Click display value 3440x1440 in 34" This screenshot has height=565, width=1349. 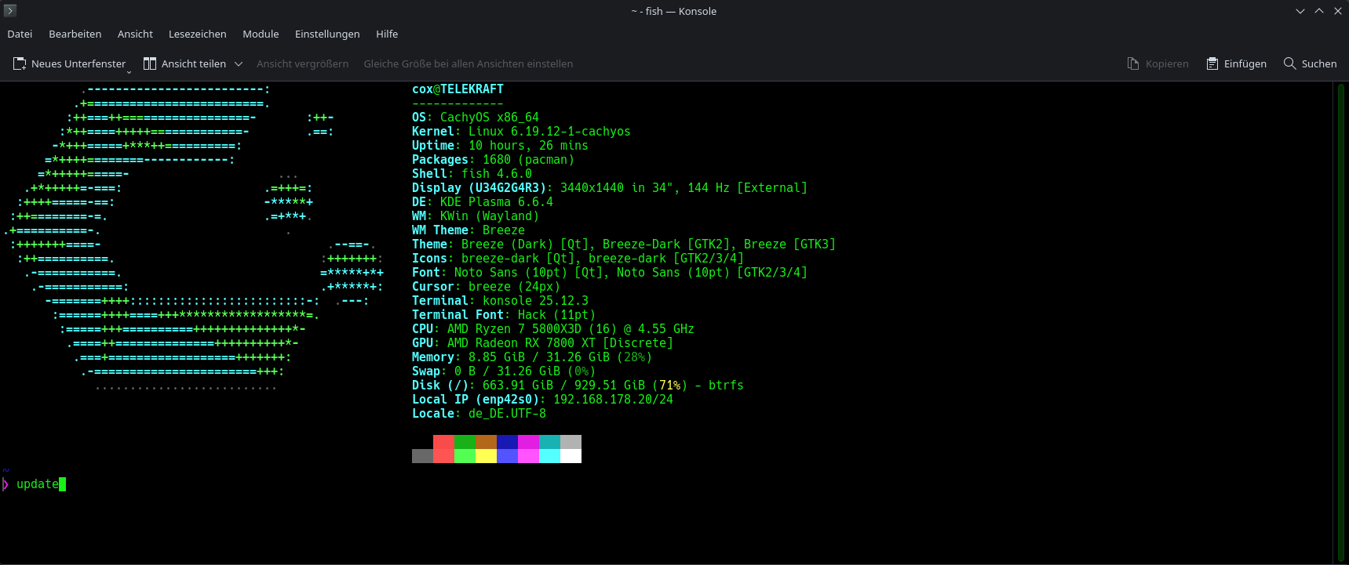pos(617,188)
